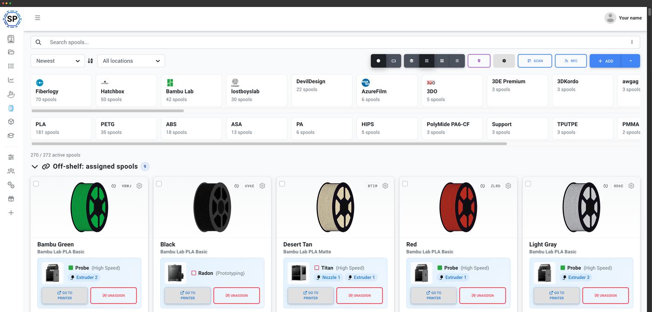This screenshot has width=652, height=312.
Task: Click the green status square beside Probe on Red card
Action: pos(440,268)
